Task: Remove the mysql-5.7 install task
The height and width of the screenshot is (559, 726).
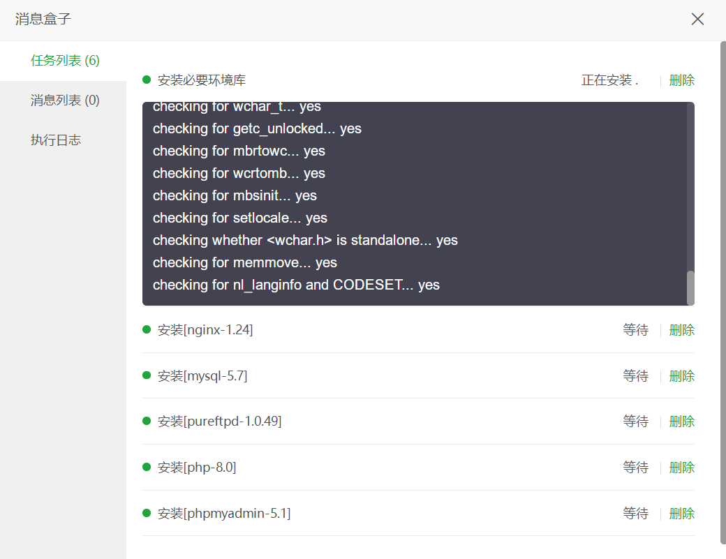Action: coord(681,376)
